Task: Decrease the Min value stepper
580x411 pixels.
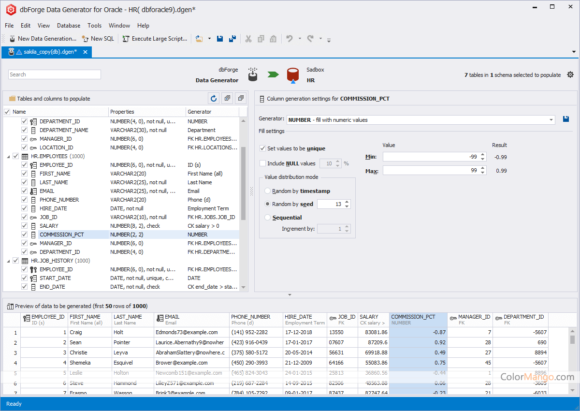Action: (483, 159)
